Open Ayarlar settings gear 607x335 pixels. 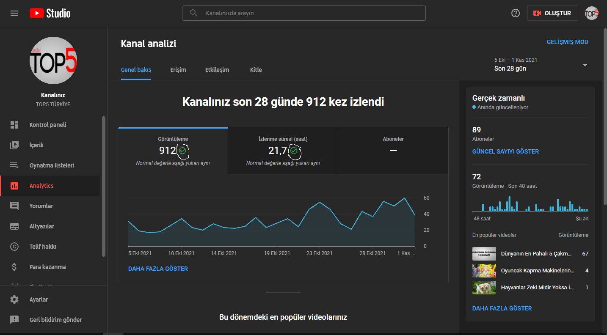tap(14, 299)
